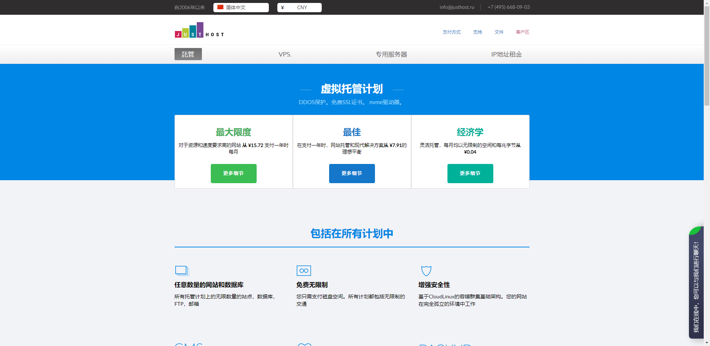Click the yen currency symbol

tap(283, 7)
